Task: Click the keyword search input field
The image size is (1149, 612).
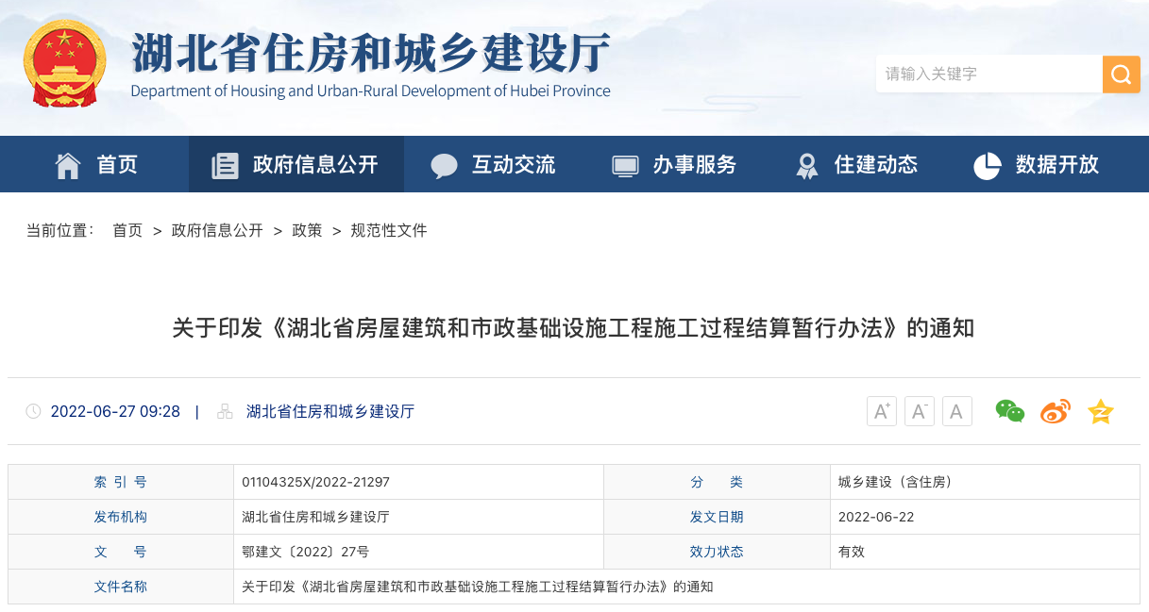Action: click(988, 74)
